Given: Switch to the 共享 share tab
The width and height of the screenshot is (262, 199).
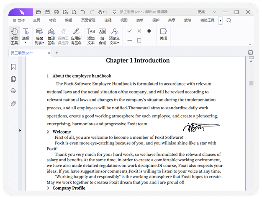Looking at the screenshot, I should click(172, 20).
